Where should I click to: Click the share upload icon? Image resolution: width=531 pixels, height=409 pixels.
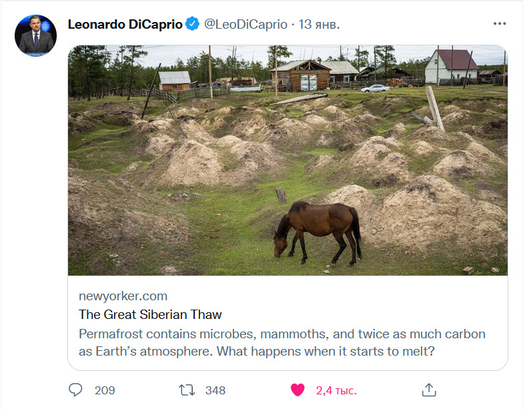[430, 390]
